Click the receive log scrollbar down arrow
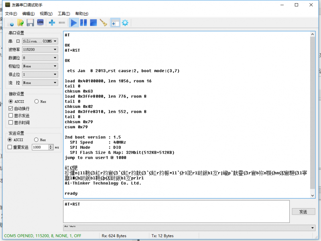 coord(313,195)
